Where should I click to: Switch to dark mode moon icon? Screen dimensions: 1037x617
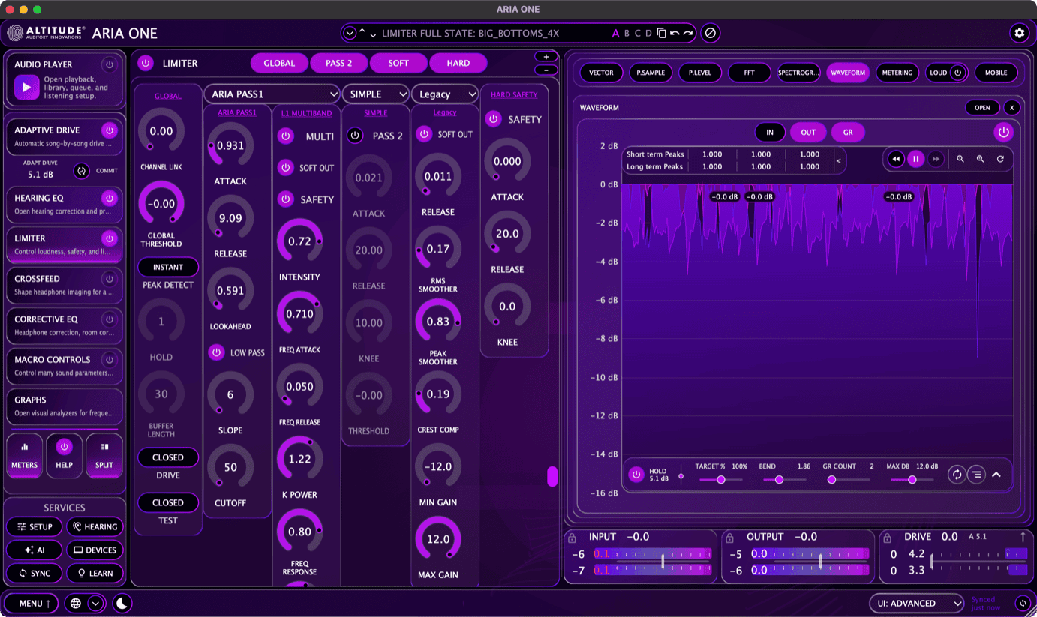click(x=122, y=603)
